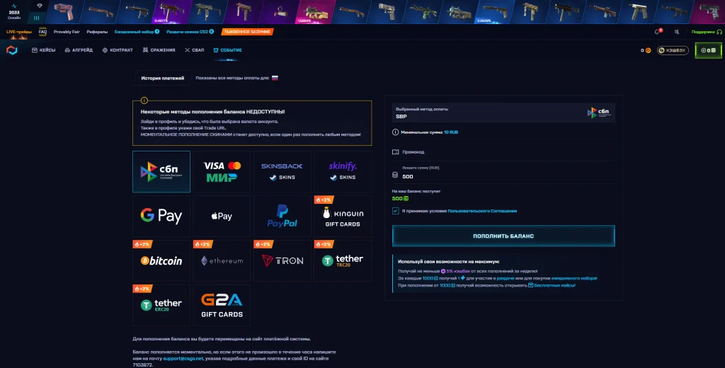Click the diamond icon in live feed header
This screenshot has width=725, height=368.
[40, 6]
